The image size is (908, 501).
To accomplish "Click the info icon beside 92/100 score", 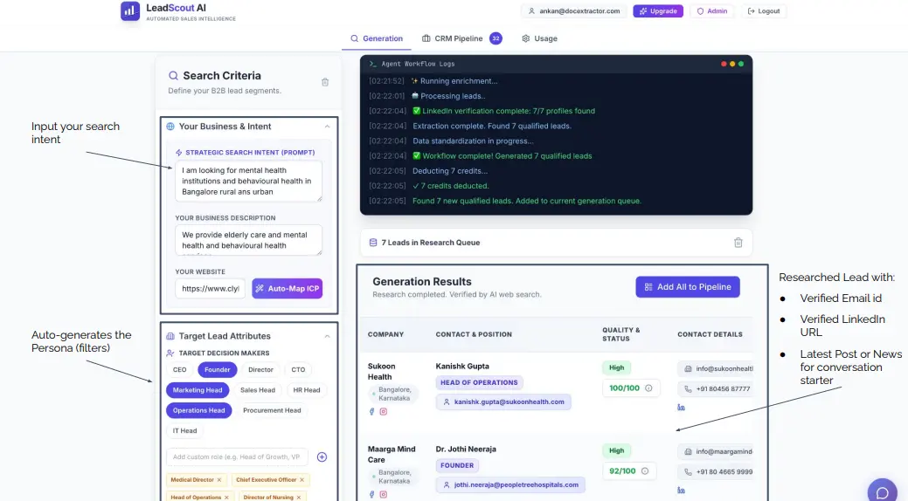I will pos(645,471).
